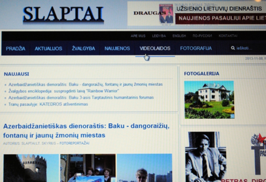
Task: Go to PRADŽIA menu item
Action: [x=16, y=49]
